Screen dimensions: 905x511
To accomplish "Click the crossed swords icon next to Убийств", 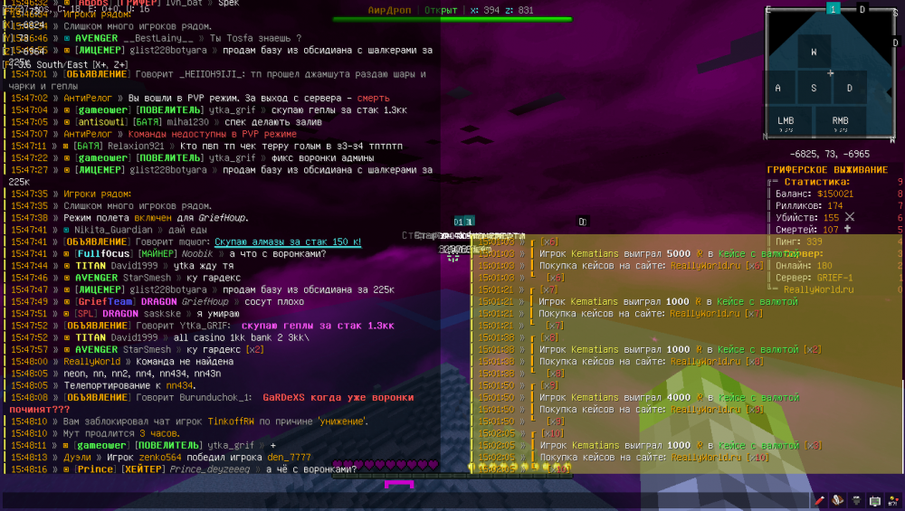I will [x=850, y=217].
